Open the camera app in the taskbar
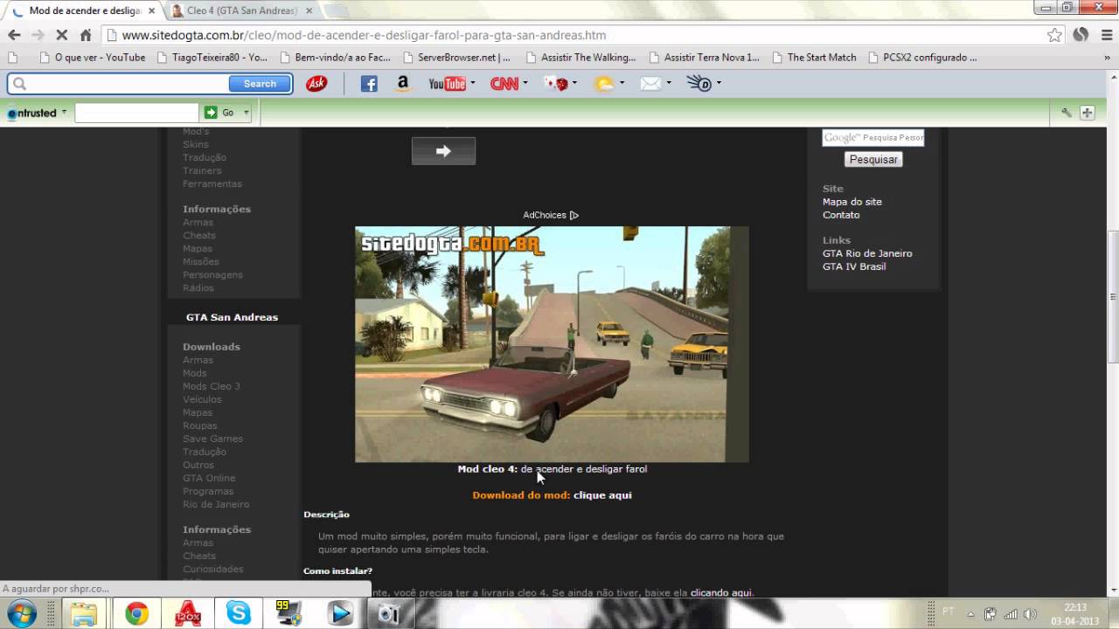This screenshot has height=629, width=1119. click(388, 614)
